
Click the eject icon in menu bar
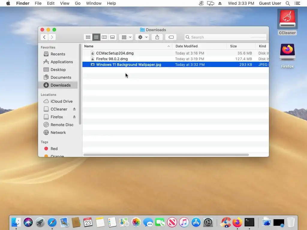220,3
